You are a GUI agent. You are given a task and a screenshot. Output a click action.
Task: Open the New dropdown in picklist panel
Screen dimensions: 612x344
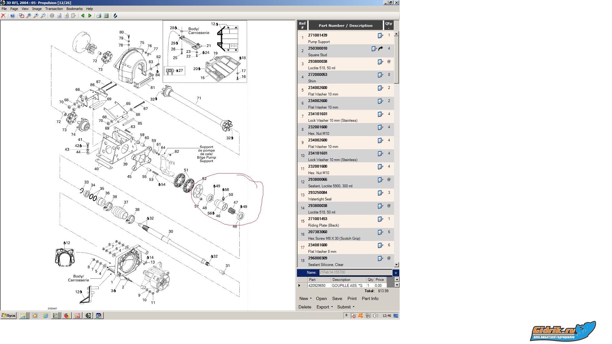[305, 298]
